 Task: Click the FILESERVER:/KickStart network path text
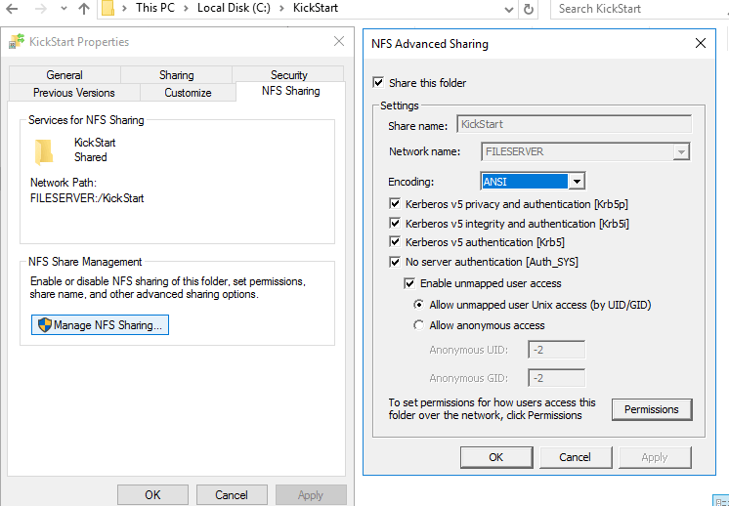(87, 198)
